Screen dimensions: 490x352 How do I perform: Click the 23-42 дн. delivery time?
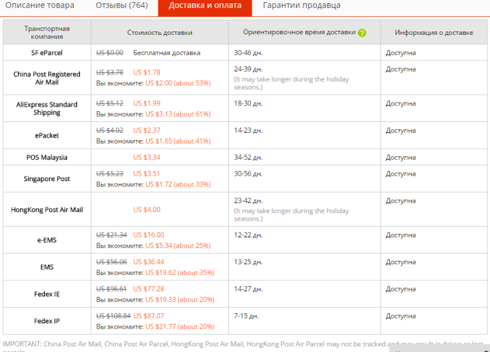point(248,200)
